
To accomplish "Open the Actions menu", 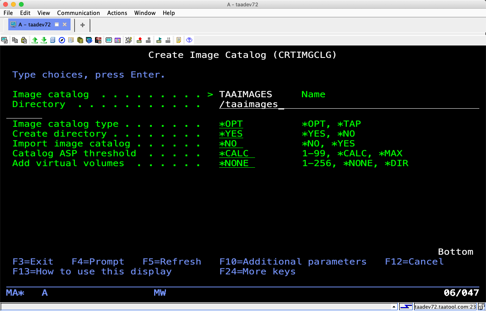I will 117,13.
